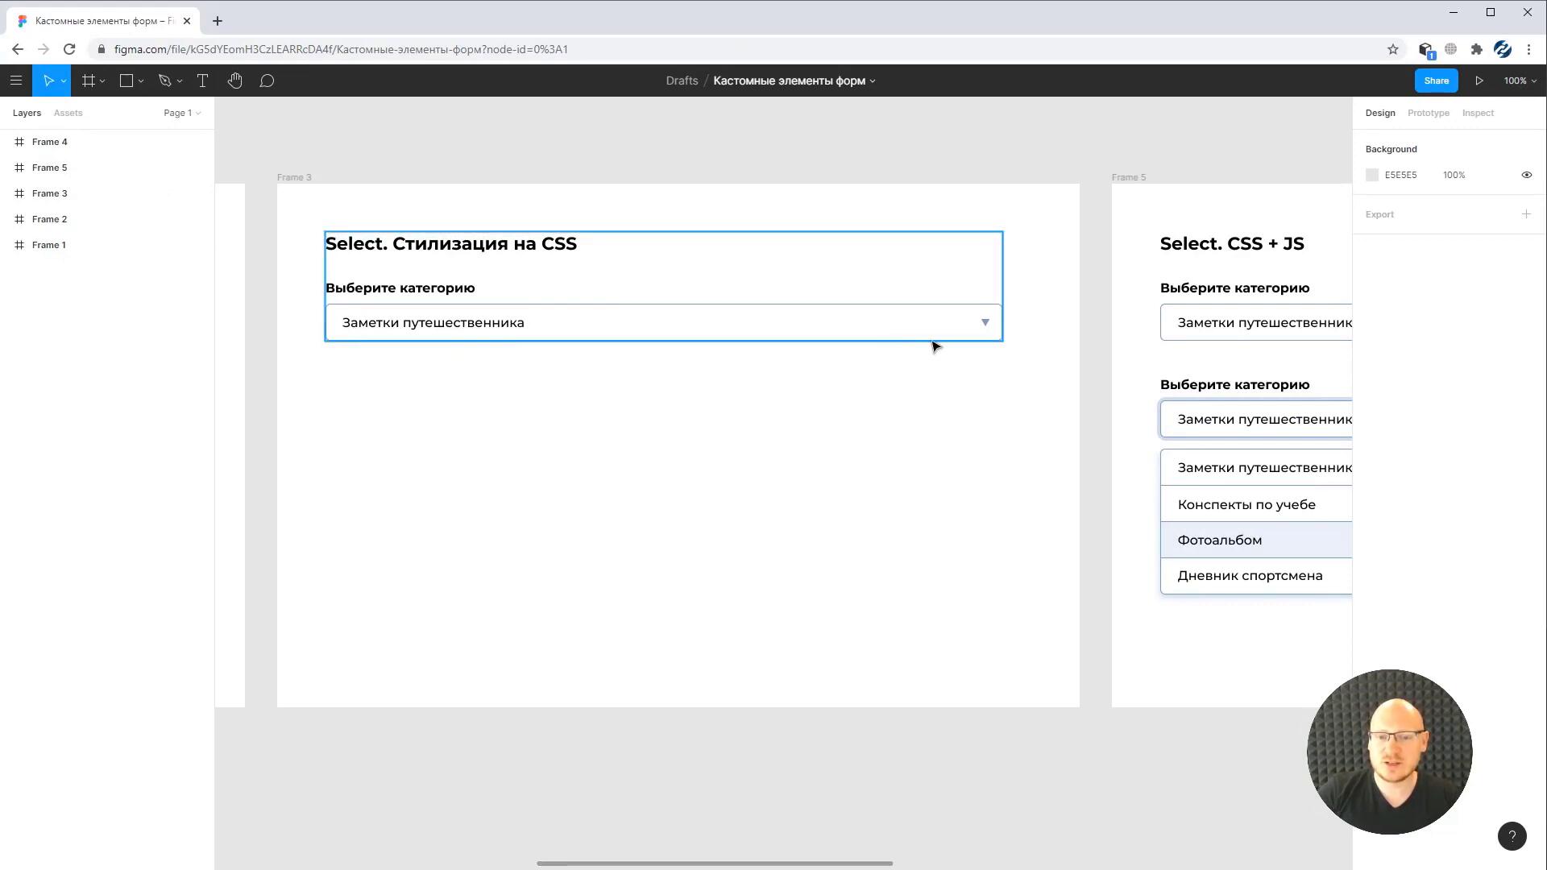
Task: Select the Comment tool
Action: pos(267,81)
